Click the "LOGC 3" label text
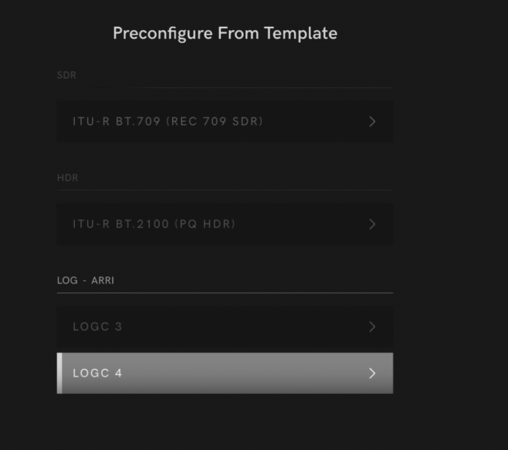The width and height of the screenshot is (508, 450). [97, 327]
